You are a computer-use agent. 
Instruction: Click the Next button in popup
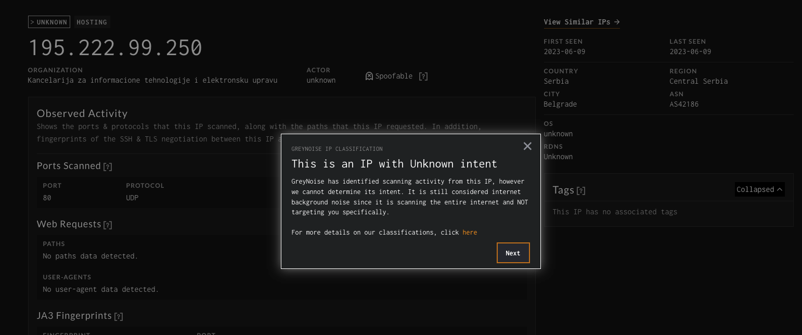[x=513, y=253]
